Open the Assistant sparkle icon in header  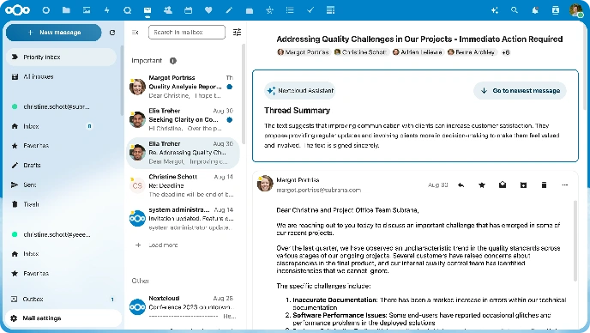(x=495, y=10)
